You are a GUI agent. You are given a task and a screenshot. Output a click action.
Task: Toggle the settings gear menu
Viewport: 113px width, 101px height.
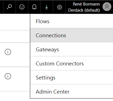tap(60, 7)
